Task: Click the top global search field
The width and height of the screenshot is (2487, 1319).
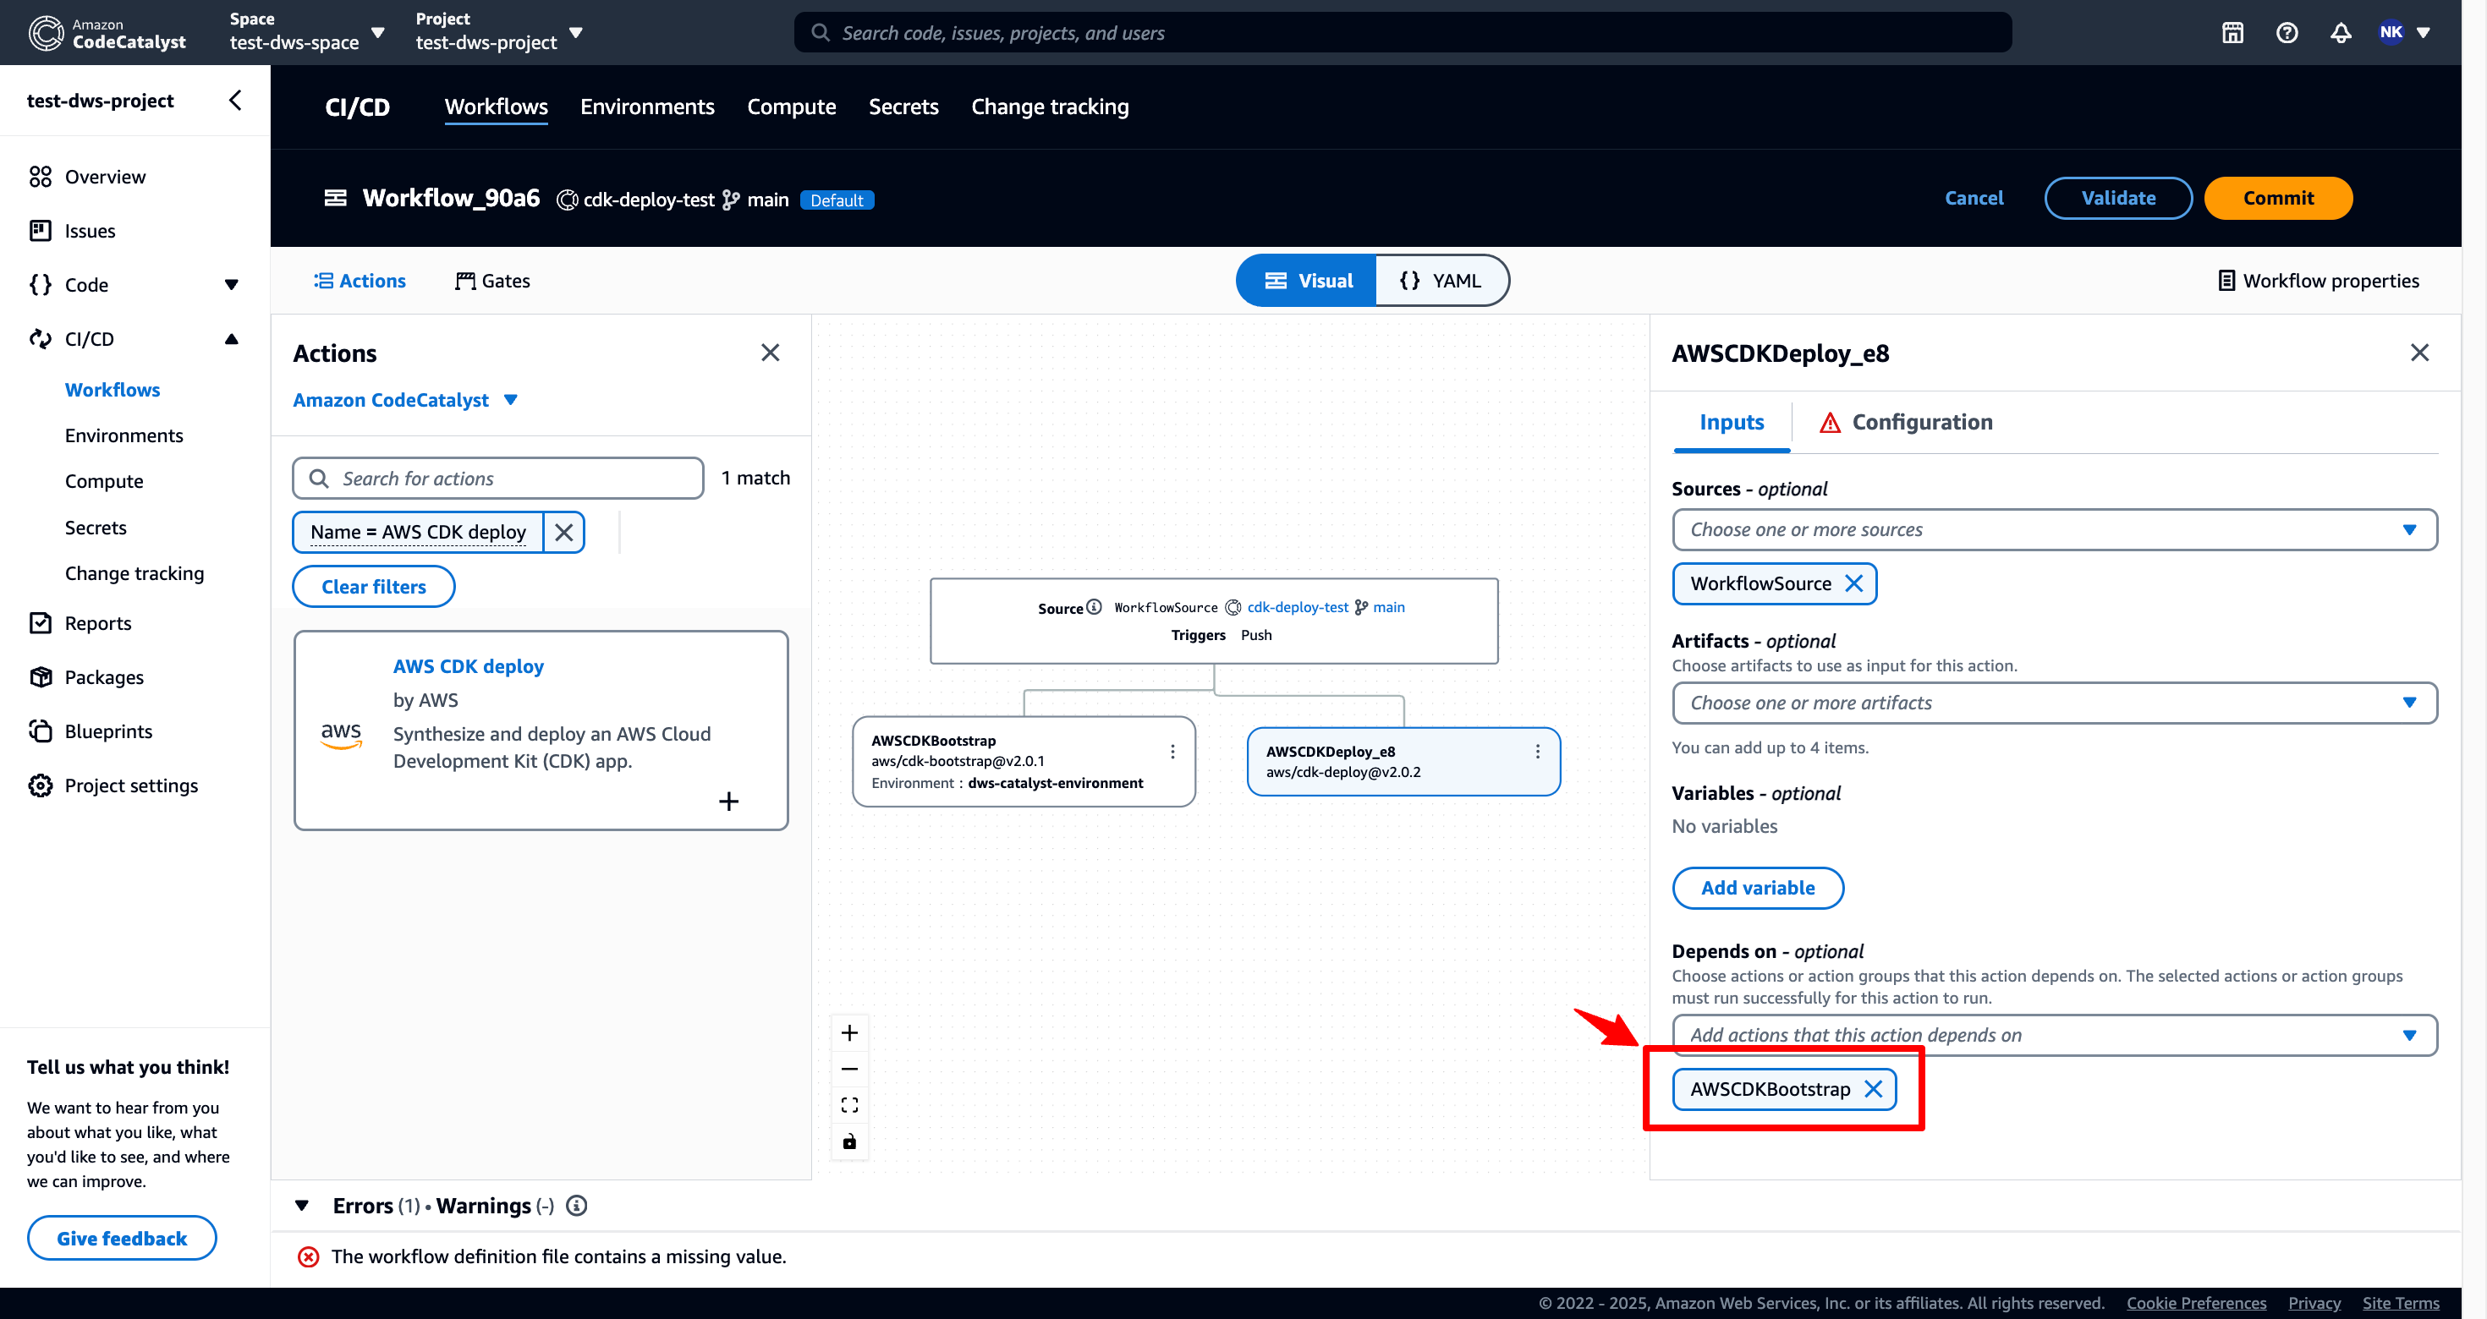Action: (x=1402, y=33)
